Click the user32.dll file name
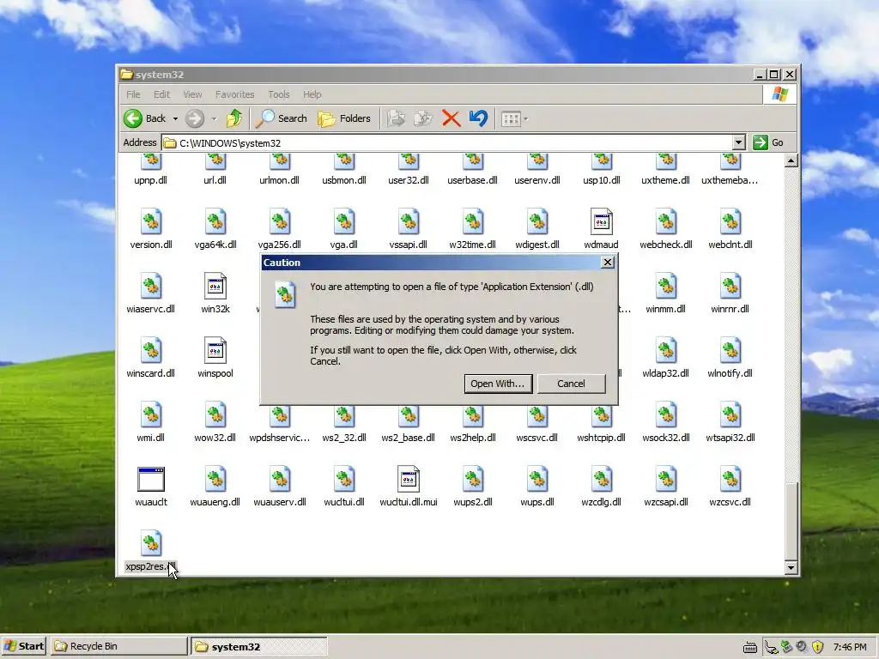The height and width of the screenshot is (659, 879). click(408, 180)
